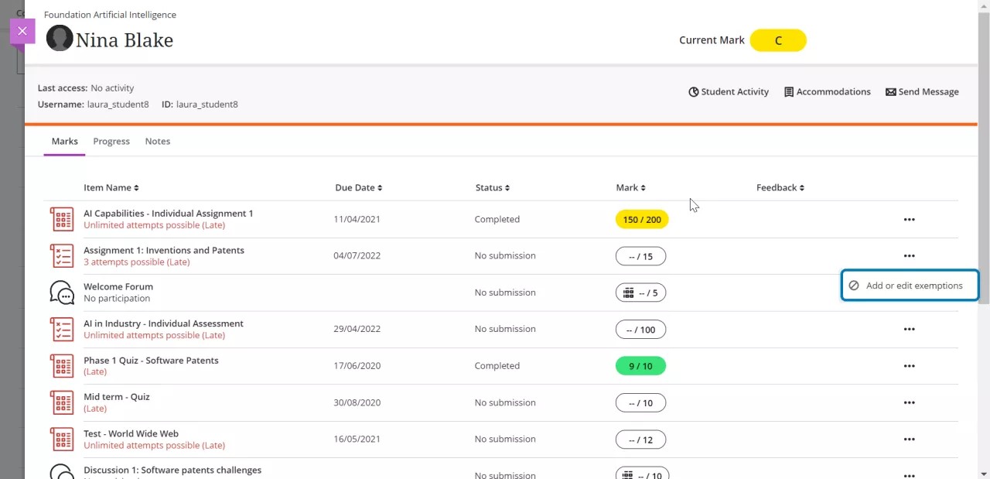This screenshot has height=479, width=990.
Task: Click the -- / 15 mark field
Action: [640, 256]
